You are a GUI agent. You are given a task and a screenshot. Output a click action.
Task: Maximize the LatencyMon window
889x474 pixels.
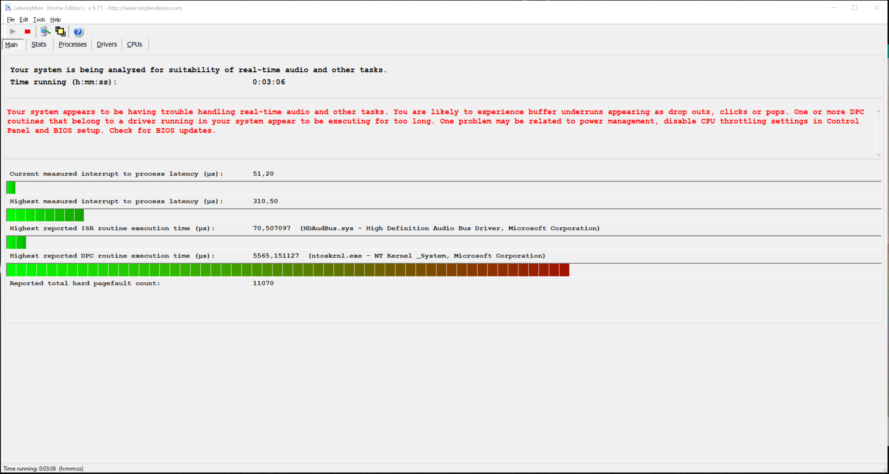coord(855,7)
